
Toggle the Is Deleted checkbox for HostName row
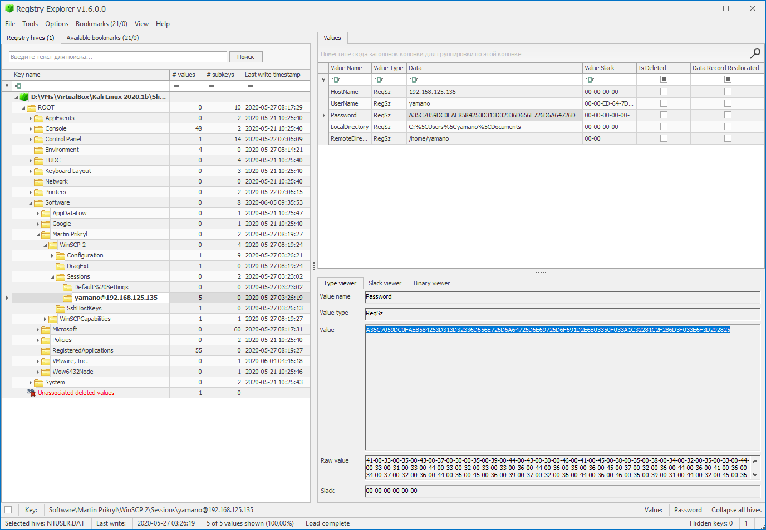pyautogui.click(x=663, y=91)
